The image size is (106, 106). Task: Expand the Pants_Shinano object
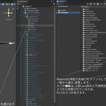[x=25, y=15]
